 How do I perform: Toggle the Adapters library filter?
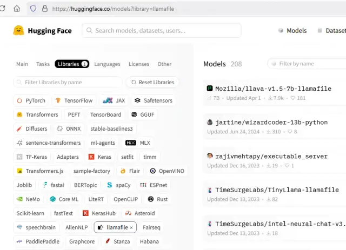click(x=68, y=157)
